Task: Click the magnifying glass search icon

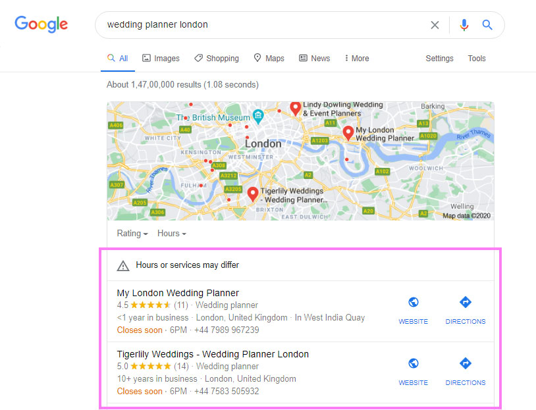Action: coord(487,24)
